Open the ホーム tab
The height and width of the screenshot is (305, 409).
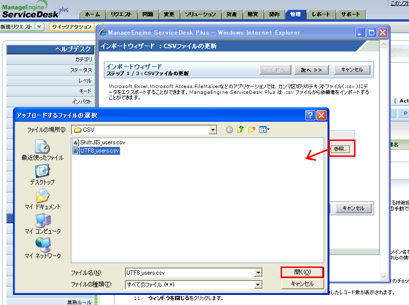coord(93,14)
